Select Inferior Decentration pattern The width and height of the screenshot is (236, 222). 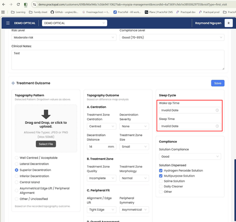pos(17,176)
